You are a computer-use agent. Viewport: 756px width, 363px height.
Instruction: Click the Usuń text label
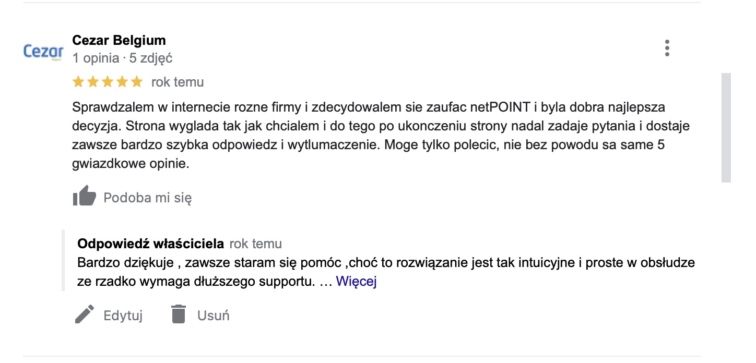213,316
